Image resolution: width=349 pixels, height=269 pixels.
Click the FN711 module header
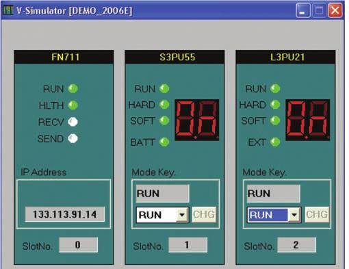click(x=64, y=57)
